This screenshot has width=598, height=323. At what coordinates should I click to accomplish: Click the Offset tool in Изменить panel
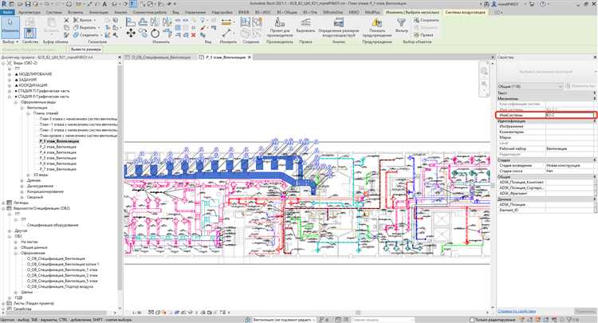[143, 22]
